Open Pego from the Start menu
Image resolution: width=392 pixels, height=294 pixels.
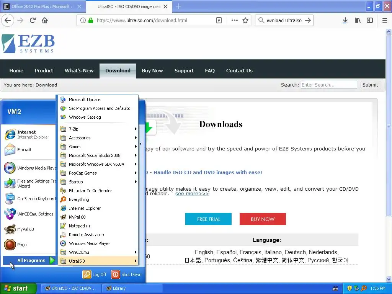(x=29, y=245)
